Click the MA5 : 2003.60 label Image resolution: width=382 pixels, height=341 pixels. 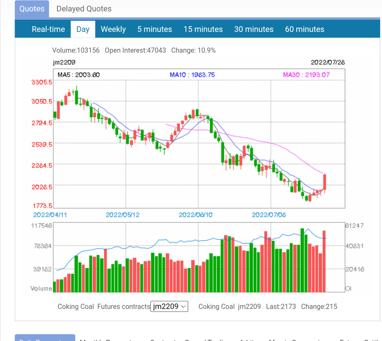[x=79, y=75]
